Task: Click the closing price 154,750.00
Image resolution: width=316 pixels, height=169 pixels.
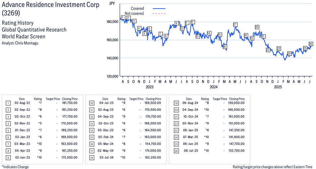Action: tap(153, 144)
